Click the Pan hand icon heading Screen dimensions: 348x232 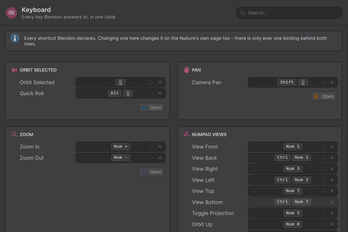(x=186, y=70)
